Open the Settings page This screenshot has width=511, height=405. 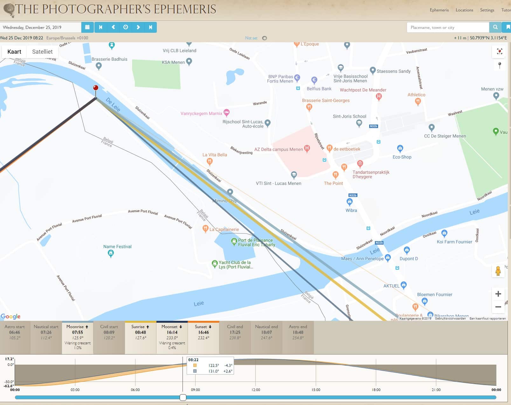487,10
